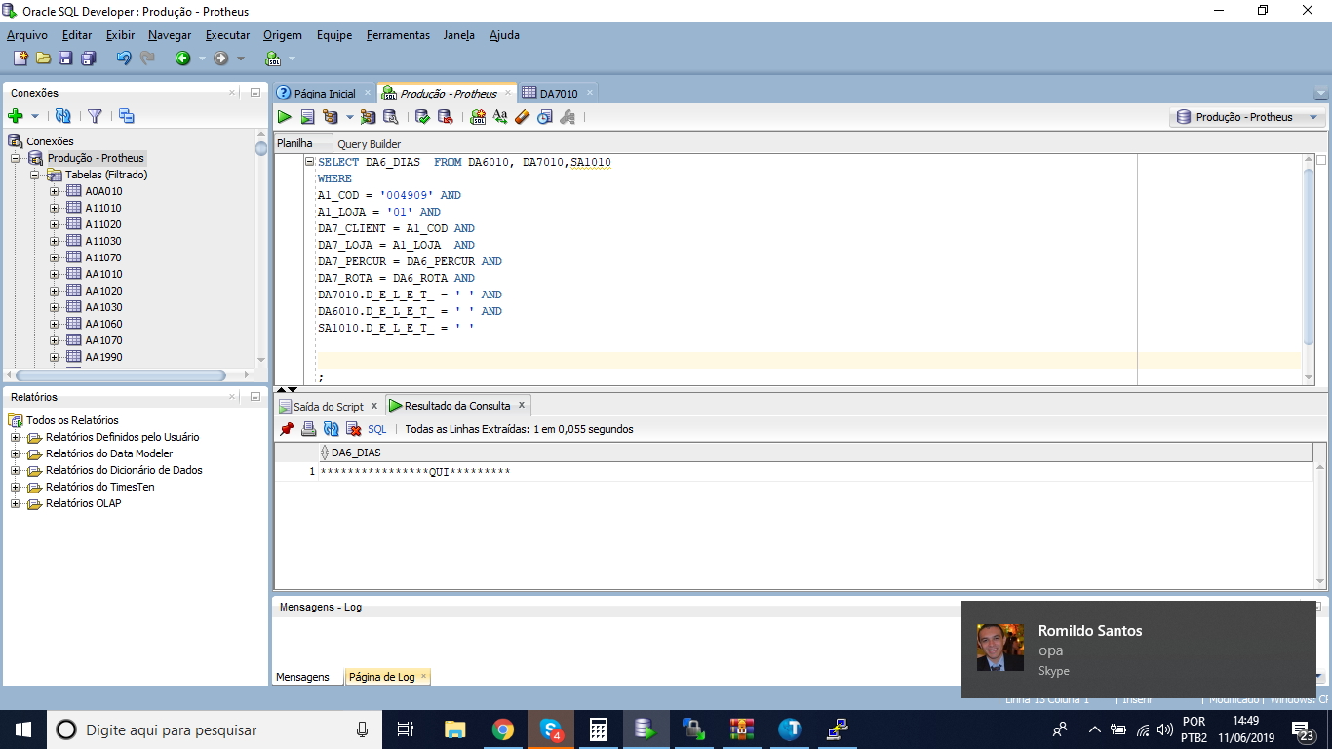This screenshot has height=749, width=1332.
Task: Expand the AA1010 table node
Action: point(55,274)
